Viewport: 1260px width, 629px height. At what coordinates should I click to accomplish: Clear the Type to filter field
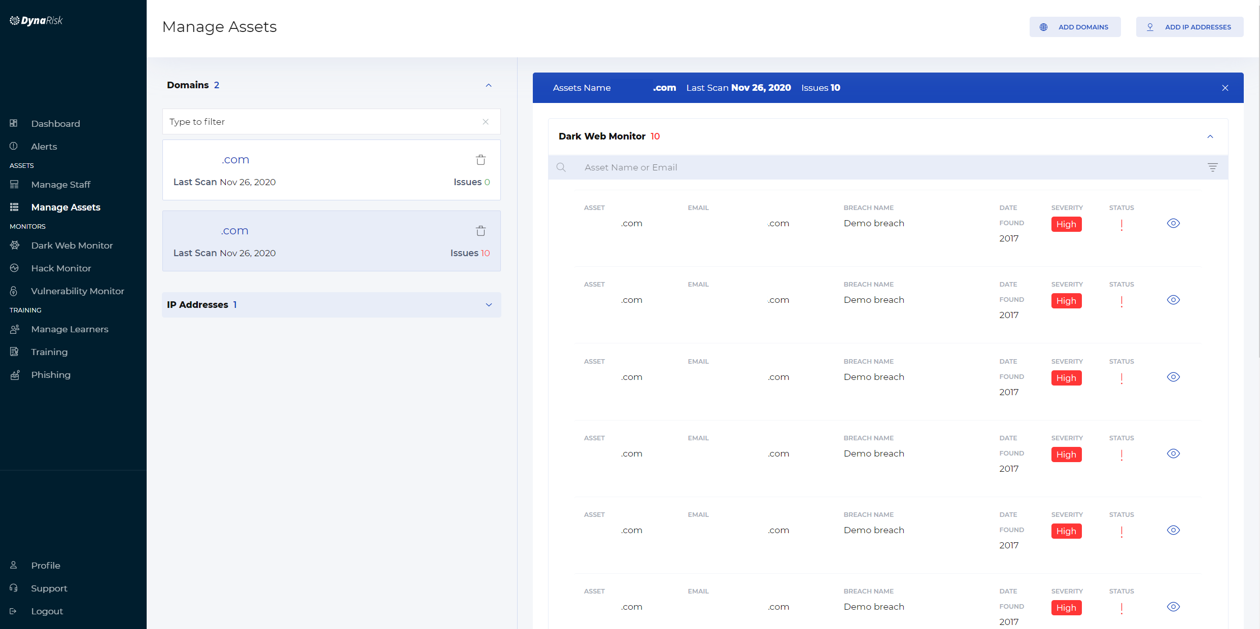486,122
